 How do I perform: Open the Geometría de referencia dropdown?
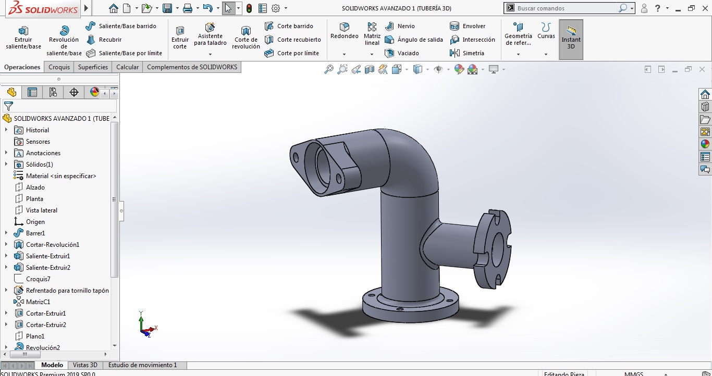pos(518,54)
